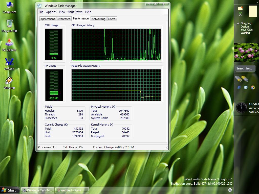Viewport: 259px width, 194px height.
Task: Click the CPU Usage meter gauge
Action: click(x=54, y=44)
